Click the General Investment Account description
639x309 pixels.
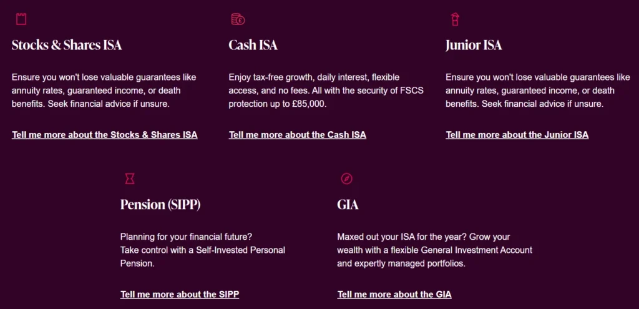click(434, 250)
